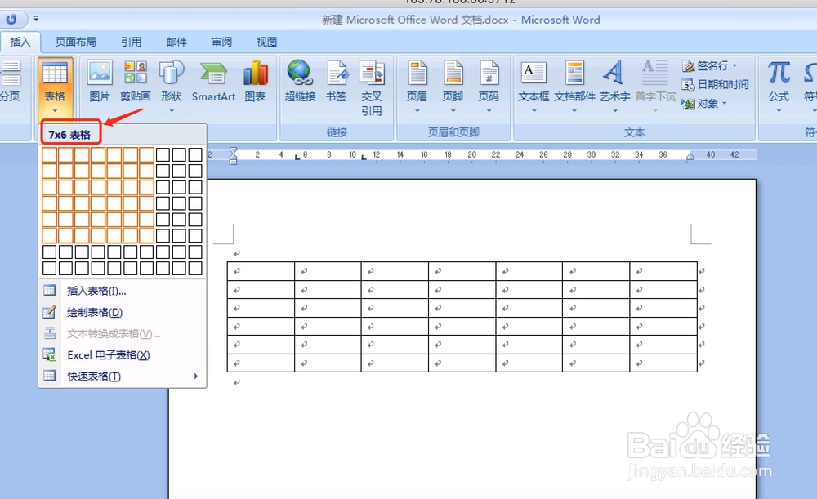
Task: Open the Shapes (形状) gallery
Action: coord(172,87)
